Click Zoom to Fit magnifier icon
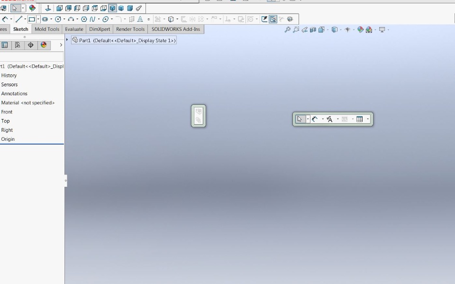Screen dimensions: 455x284 point(287,29)
